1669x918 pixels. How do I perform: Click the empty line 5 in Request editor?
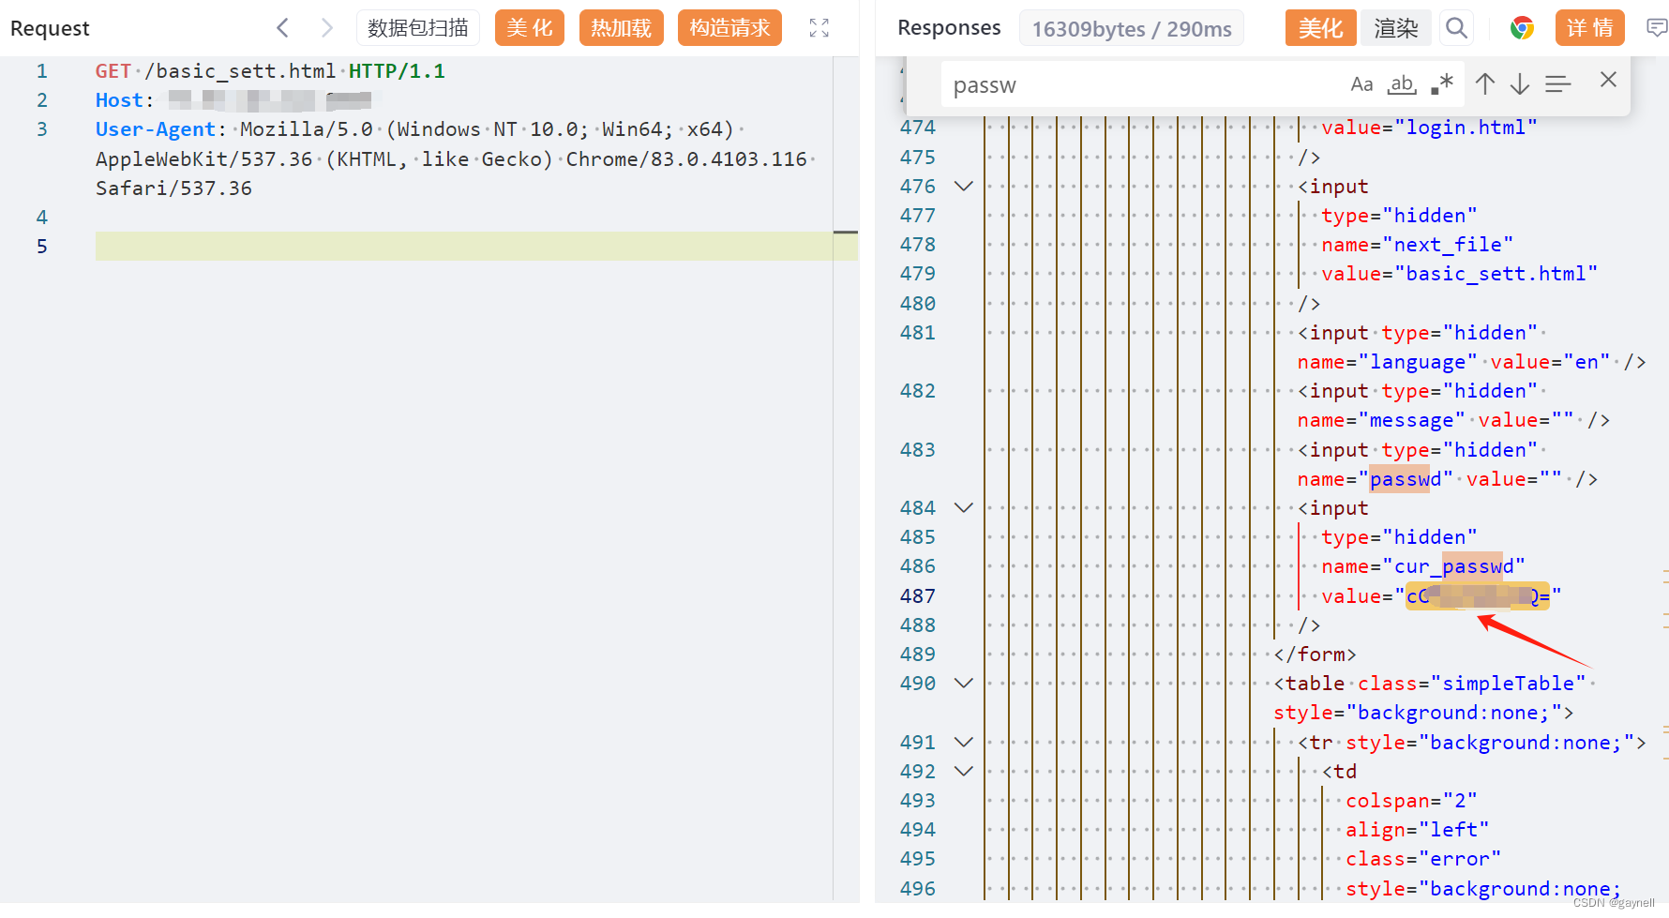point(476,246)
